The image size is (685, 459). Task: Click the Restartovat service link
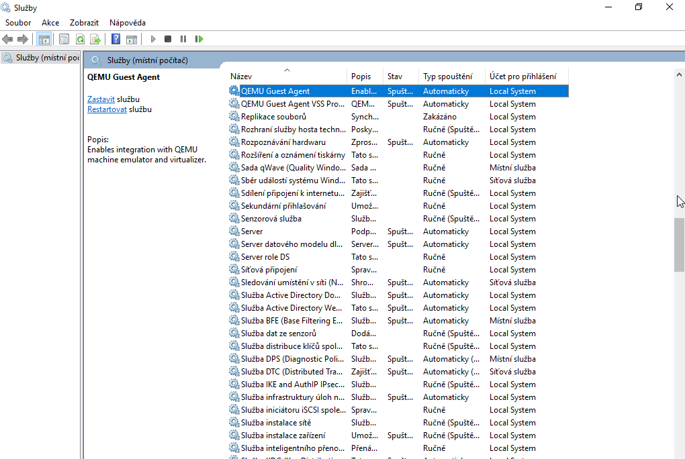[x=107, y=109]
